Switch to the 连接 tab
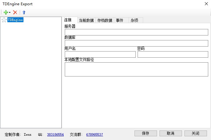211x140 pixels. 70,20
